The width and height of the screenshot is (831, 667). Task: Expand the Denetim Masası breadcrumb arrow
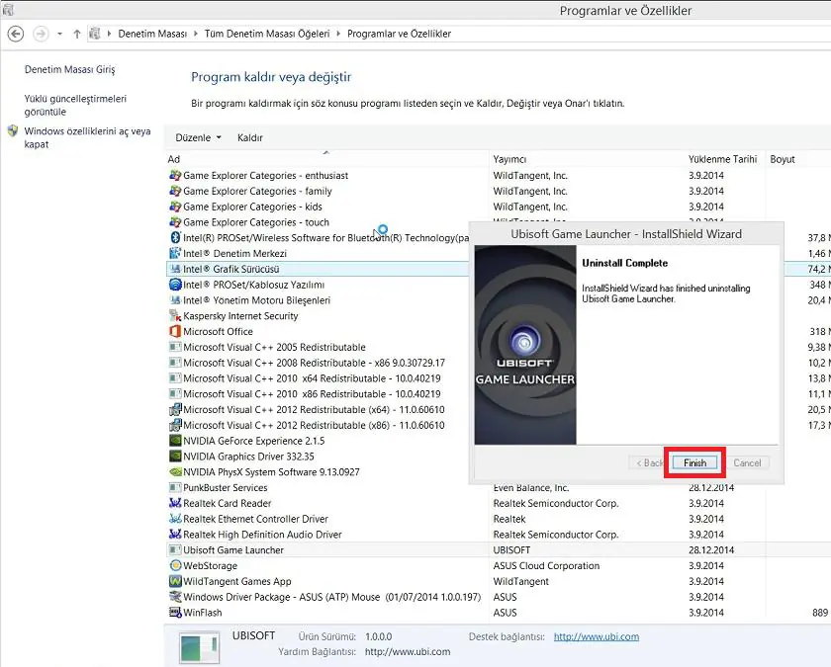pos(196,34)
